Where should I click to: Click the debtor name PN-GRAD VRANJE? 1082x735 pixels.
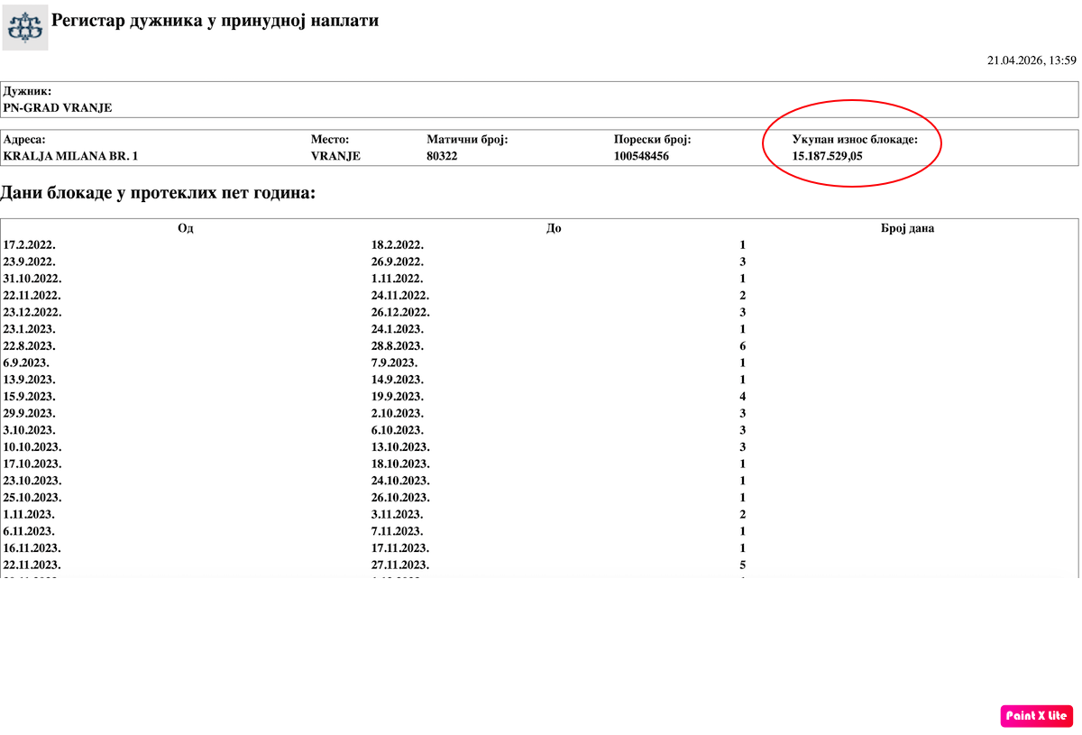tap(58, 108)
